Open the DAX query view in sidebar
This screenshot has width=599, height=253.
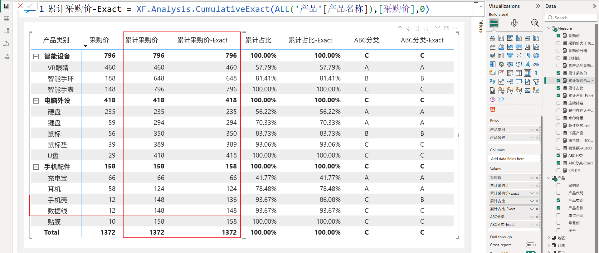tap(6, 44)
